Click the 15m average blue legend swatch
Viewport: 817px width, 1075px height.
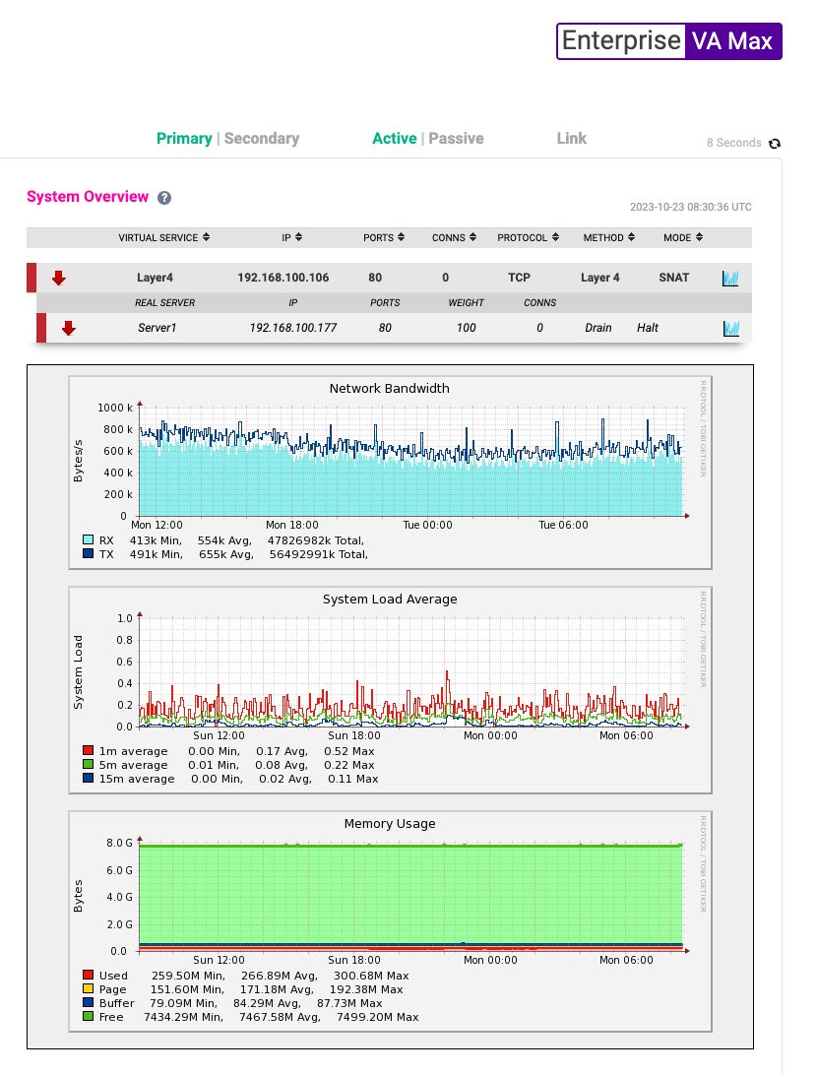88,778
